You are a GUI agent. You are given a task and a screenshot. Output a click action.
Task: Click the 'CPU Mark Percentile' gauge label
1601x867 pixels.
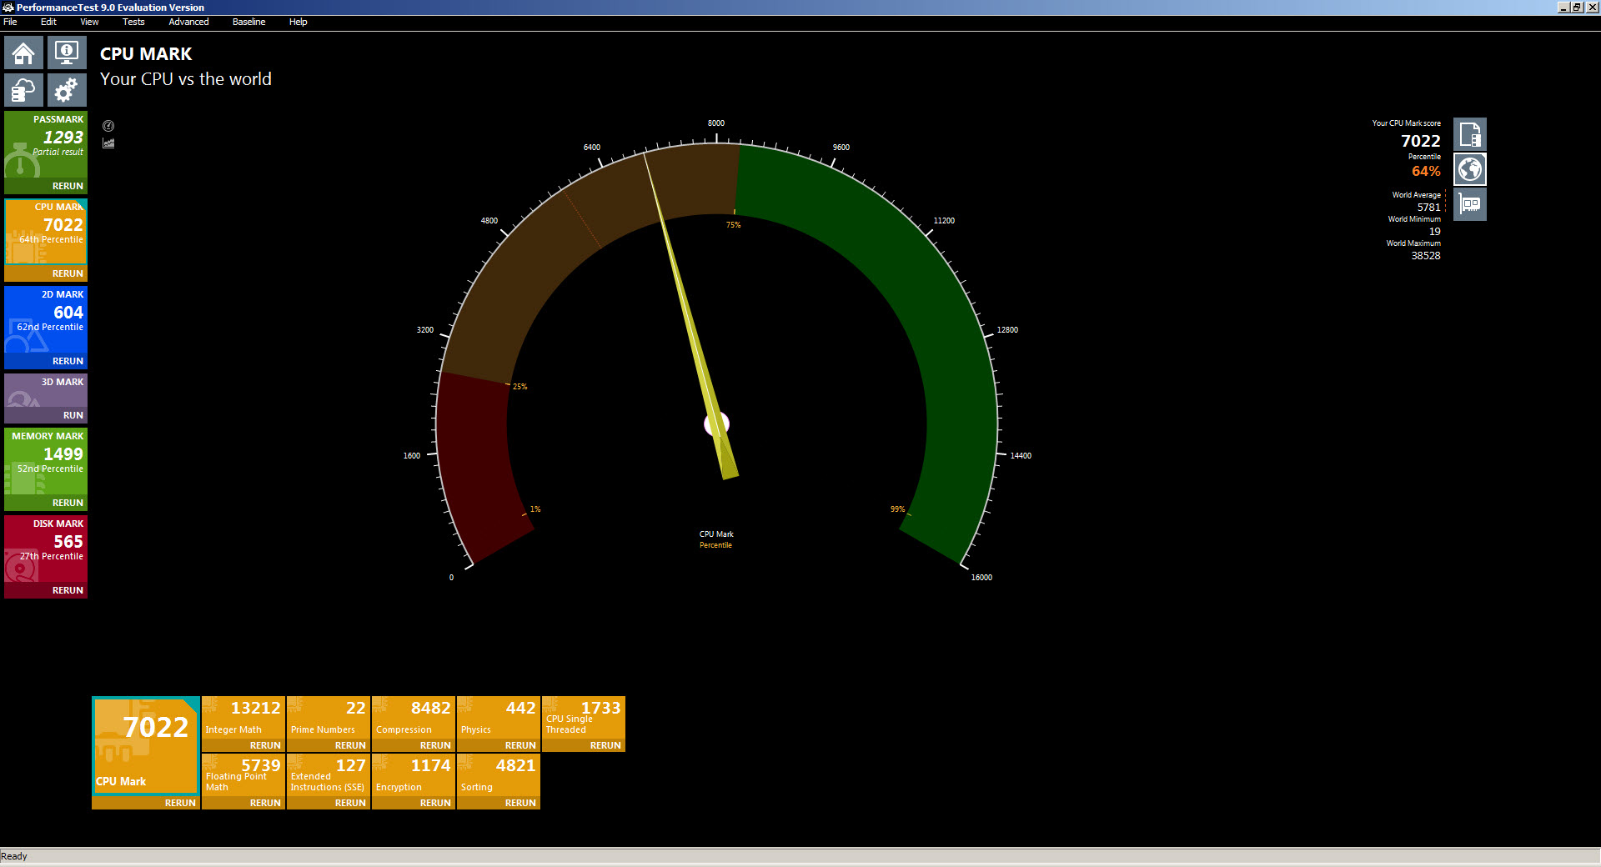716,539
